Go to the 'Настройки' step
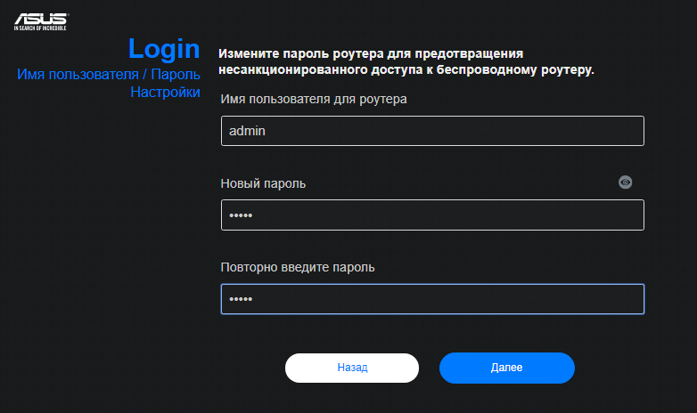The image size is (697, 413). coord(165,91)
